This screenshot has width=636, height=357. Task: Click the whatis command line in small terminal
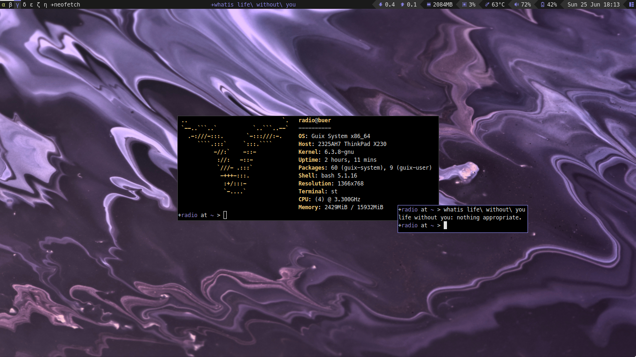point(462,210)
